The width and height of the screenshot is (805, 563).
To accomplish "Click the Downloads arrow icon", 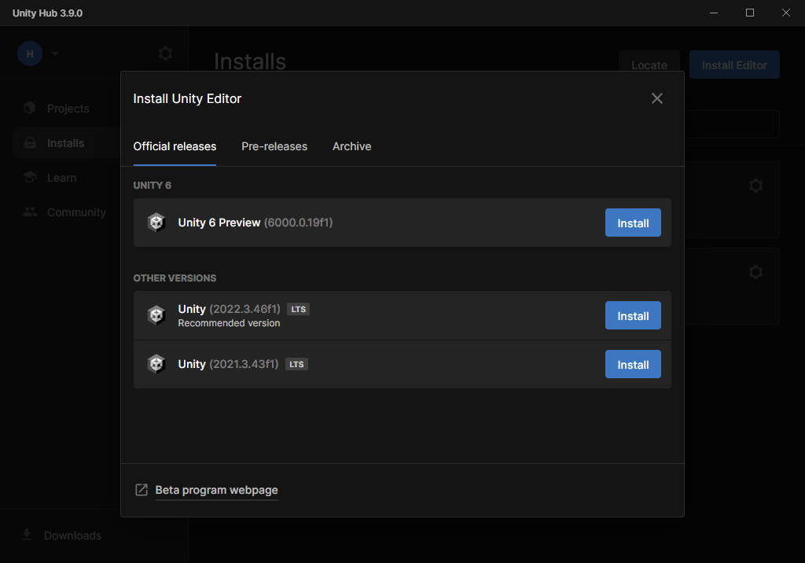I will tap(27, 535).
